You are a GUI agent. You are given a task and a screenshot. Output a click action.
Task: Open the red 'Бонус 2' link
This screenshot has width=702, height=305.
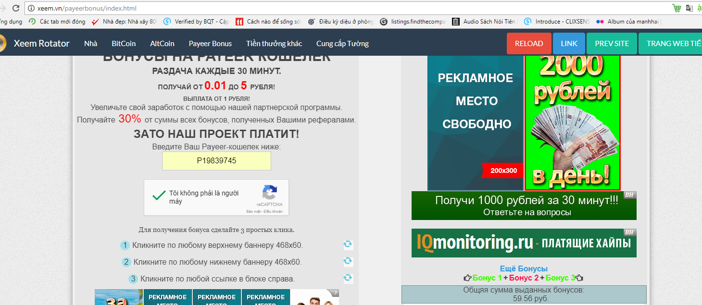(524, 278)
